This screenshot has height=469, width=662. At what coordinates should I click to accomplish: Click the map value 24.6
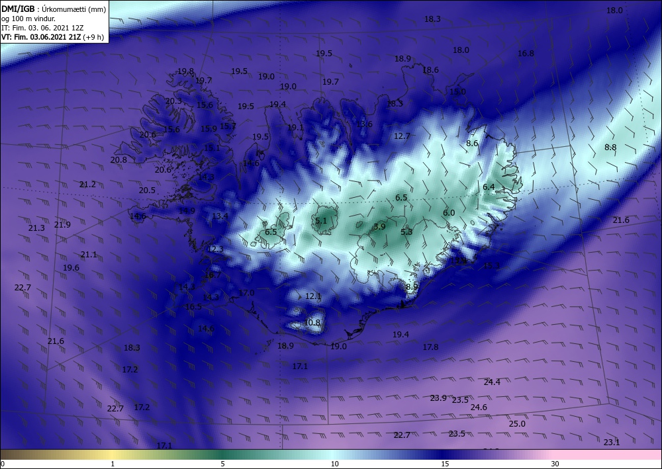(479, 407)
